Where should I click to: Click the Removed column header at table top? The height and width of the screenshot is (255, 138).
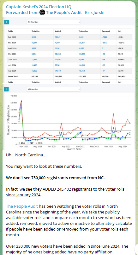(106, 31)
